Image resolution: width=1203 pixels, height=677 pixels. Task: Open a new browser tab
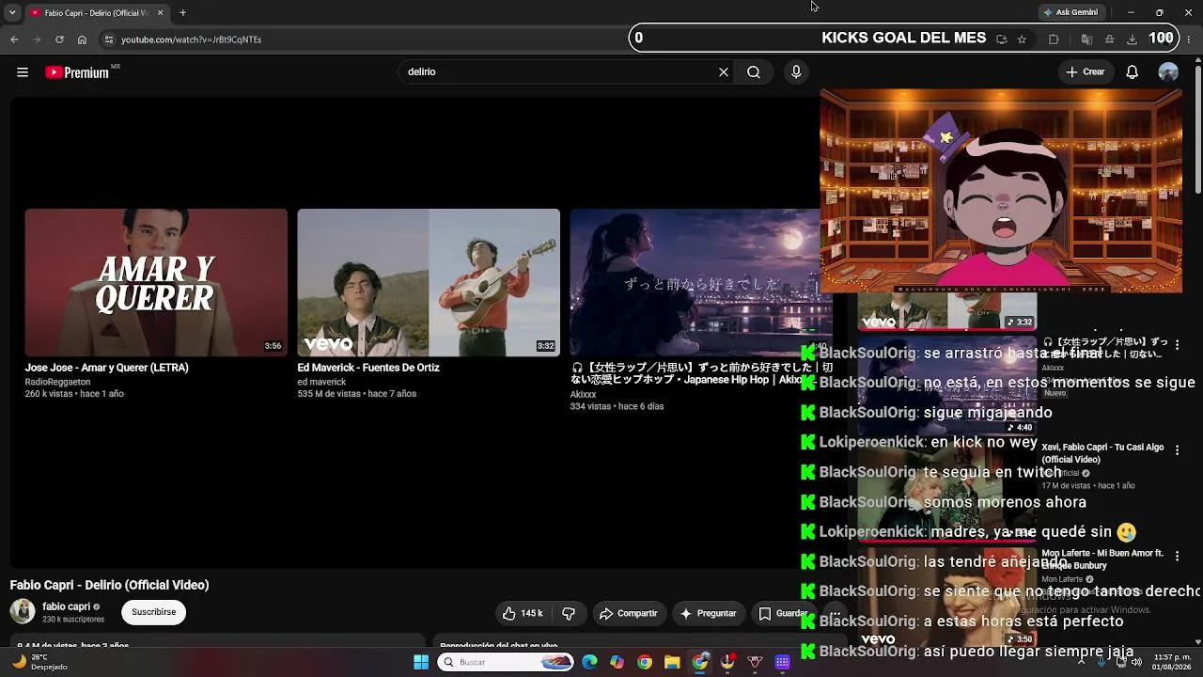[182, 12]
